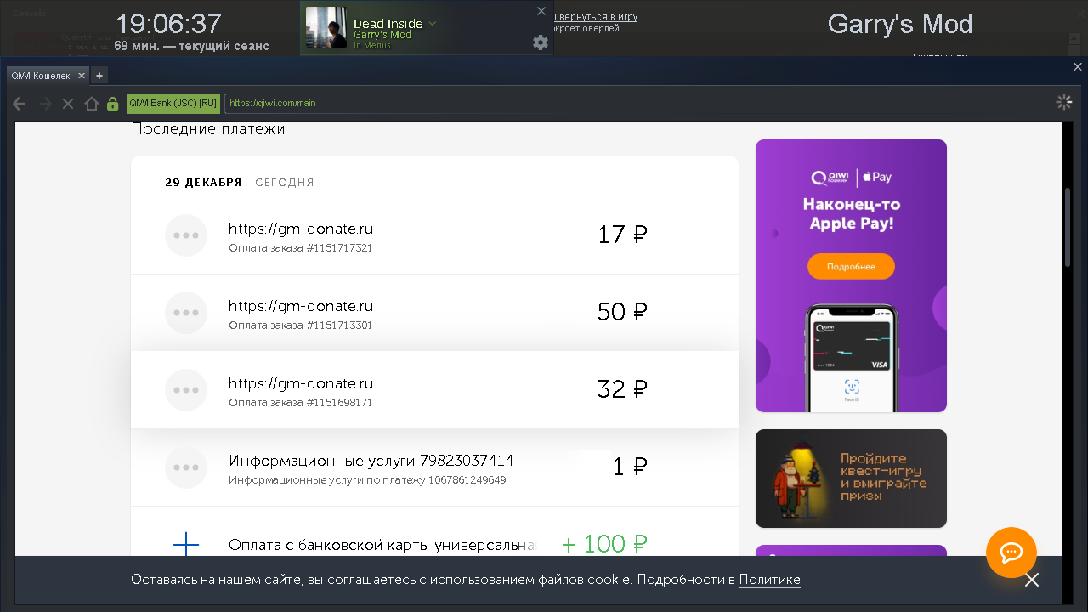Screen dimensions: 1088x612
Task: Open a new browser tab
Action: click(x=99, y=76)
